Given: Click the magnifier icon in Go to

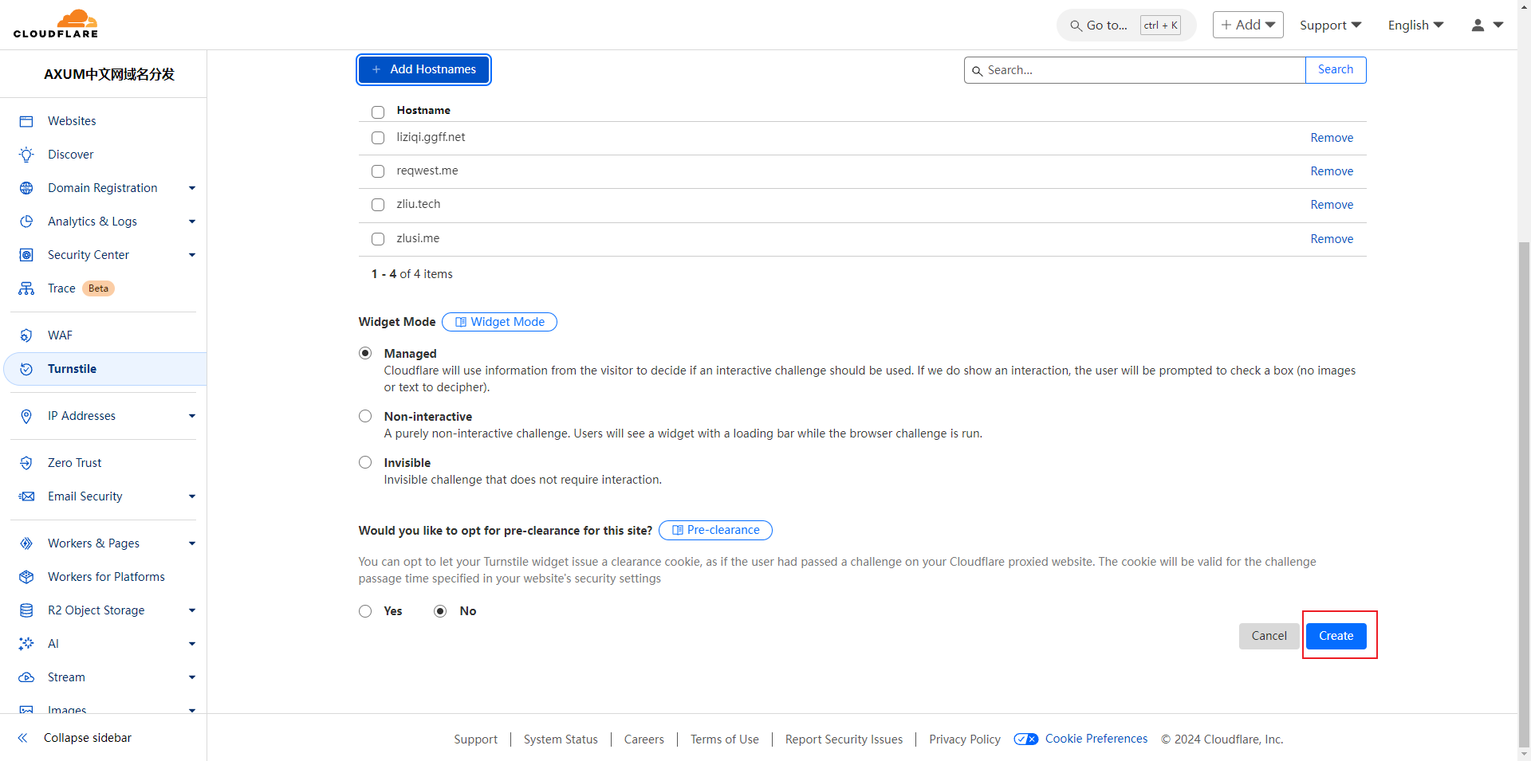Looking at the screenshot, I should [x=1076, y=25].
